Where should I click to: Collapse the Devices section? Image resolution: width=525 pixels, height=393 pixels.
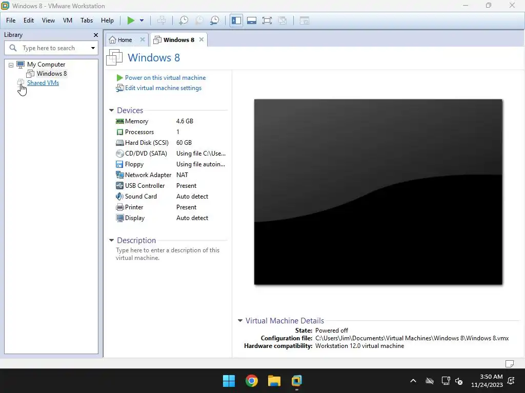[111, 111]
